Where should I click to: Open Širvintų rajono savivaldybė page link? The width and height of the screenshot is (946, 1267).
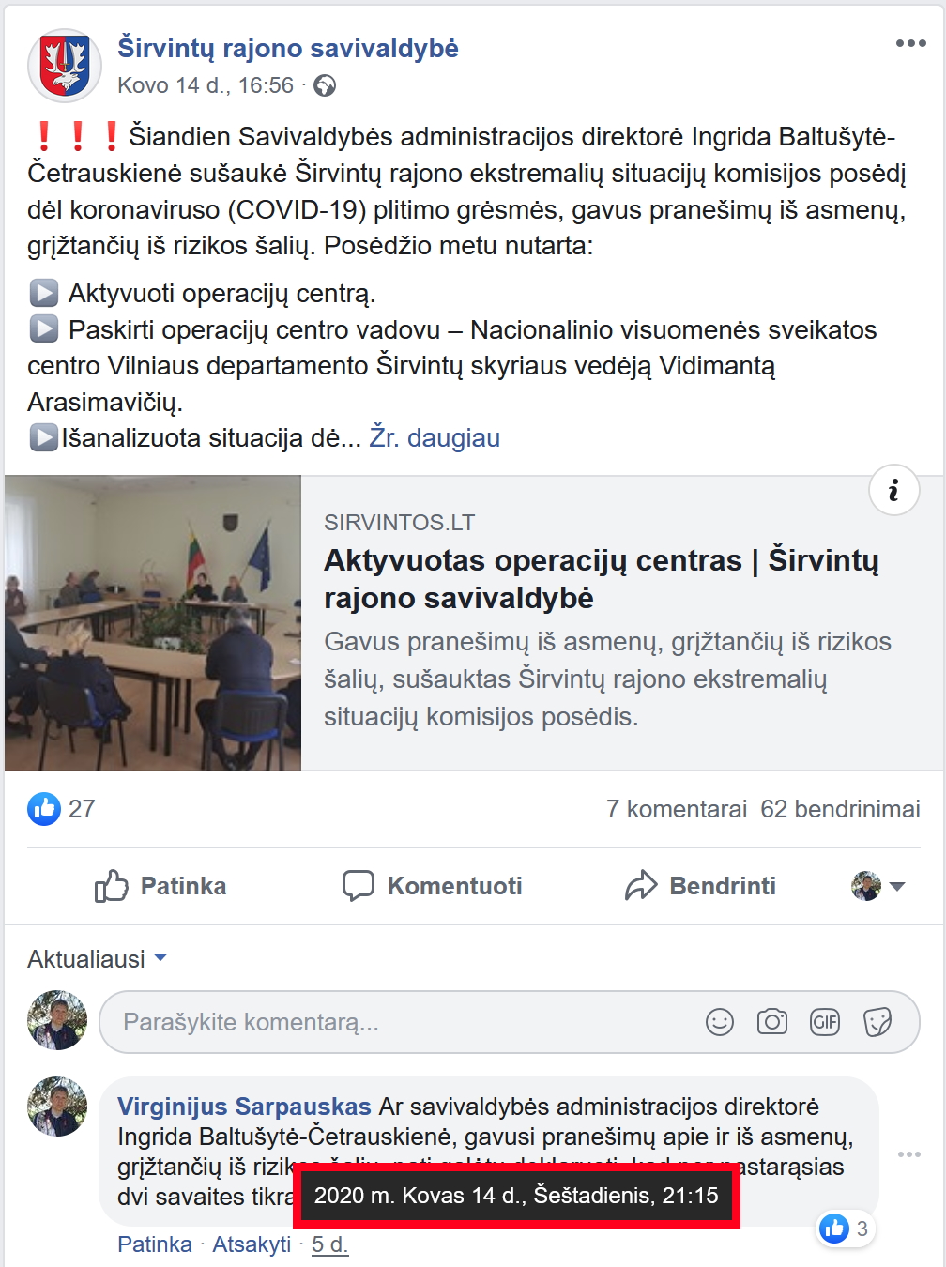pos(288,48)
